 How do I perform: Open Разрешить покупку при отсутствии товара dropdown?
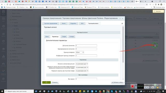[82, 67]
